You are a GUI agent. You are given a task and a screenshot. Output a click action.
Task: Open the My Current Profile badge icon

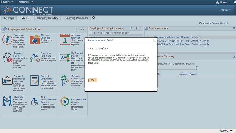pos(65,58)
